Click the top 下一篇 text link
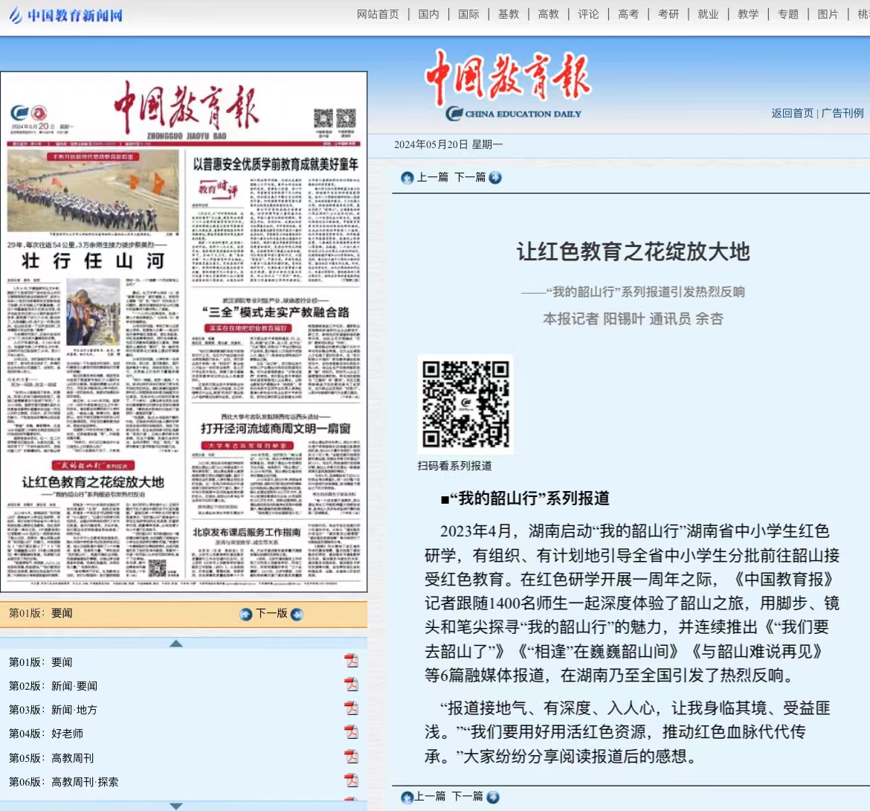Viewport: 870px width, 811px height. point(470,178)
